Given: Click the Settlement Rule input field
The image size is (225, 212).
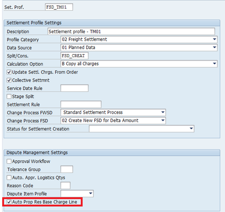Looking at the screenshot, I should coord(81,104).
